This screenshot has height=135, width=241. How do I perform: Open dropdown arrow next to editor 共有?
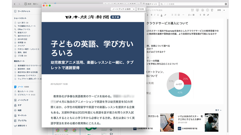pos(224,10)
